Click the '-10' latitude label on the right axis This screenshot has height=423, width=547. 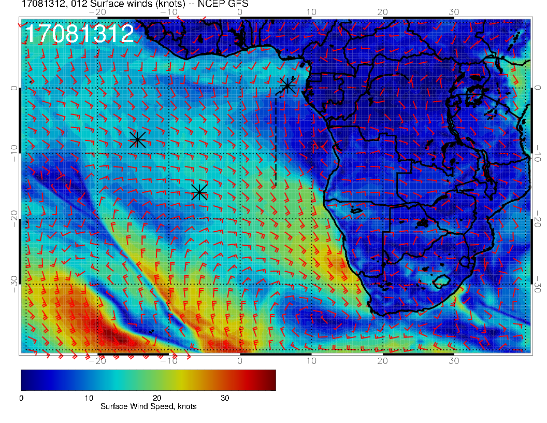click(538, 153)
